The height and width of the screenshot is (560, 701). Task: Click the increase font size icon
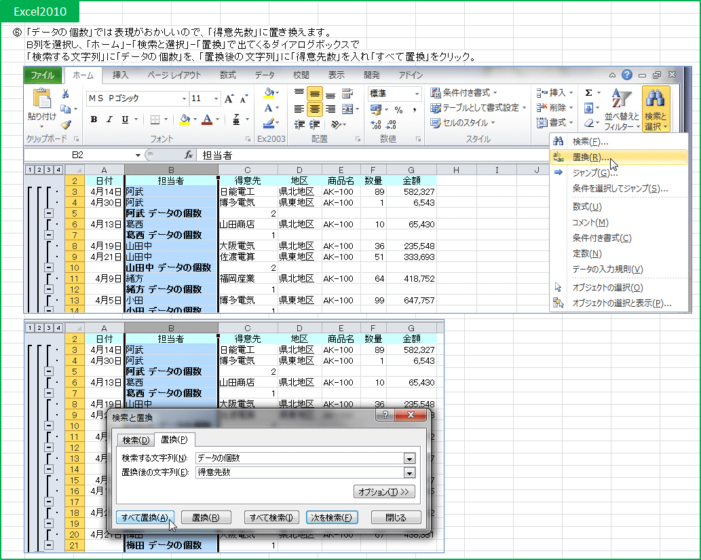(229, 99)
